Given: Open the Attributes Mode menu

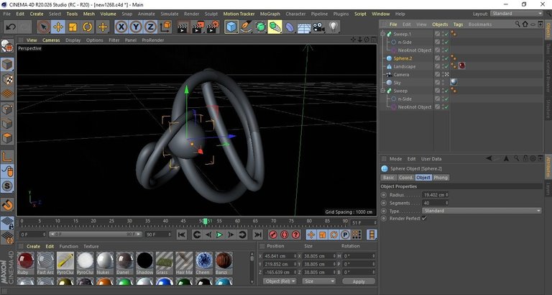Looking at the screenshot, I should [x=396, y=159].
